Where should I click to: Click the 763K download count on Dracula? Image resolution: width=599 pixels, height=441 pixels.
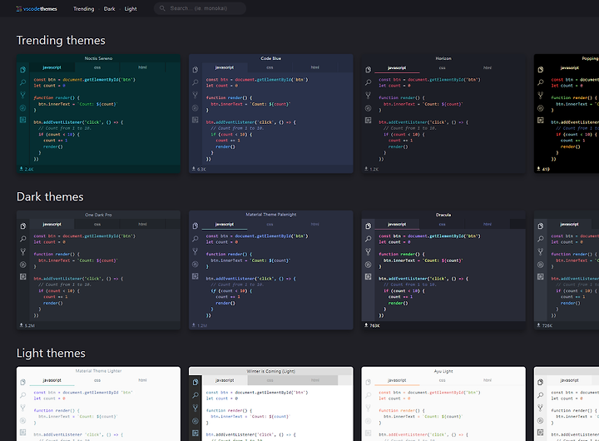(372, 325)
